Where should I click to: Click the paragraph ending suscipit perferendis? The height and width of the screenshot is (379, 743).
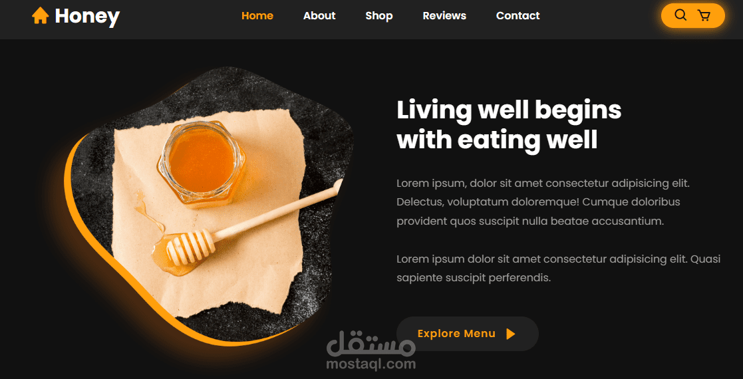pyautogui.click(x=558, y=269)
